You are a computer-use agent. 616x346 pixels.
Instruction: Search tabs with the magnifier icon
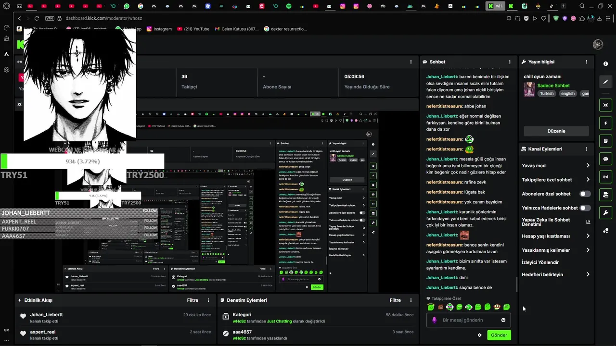tap(582, 6)
